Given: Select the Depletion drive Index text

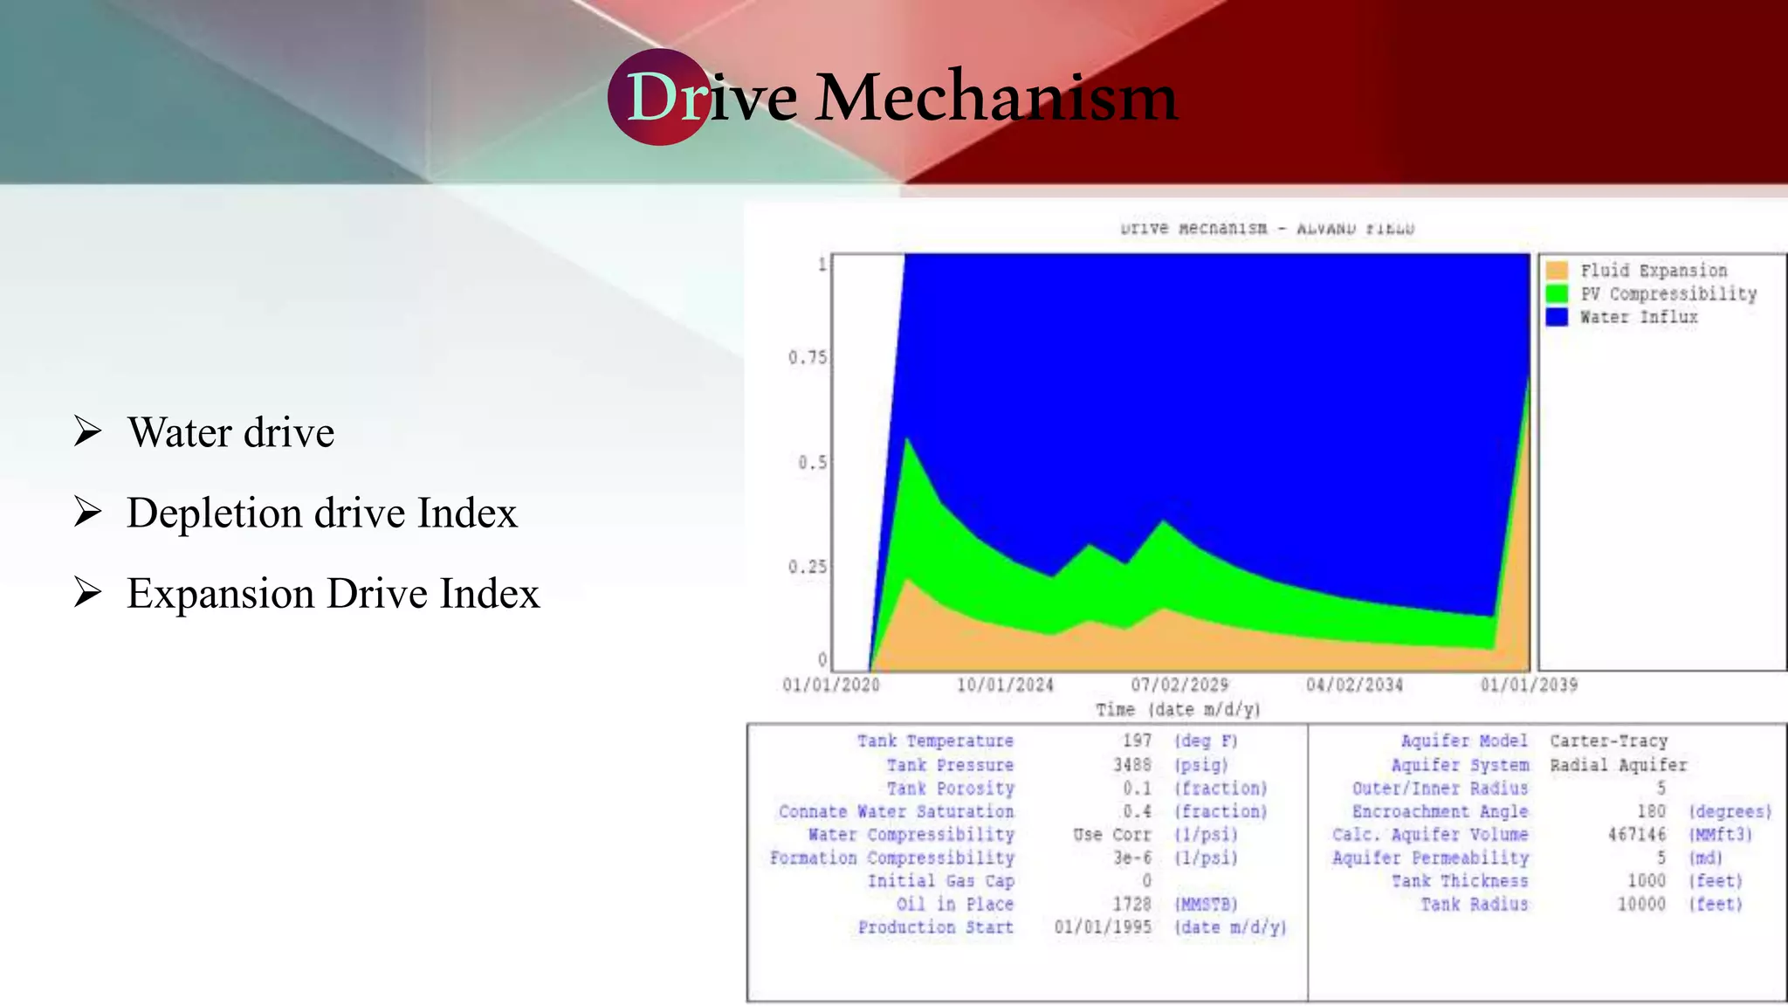Looking at the screenshot, I should [x=322, y=513].
